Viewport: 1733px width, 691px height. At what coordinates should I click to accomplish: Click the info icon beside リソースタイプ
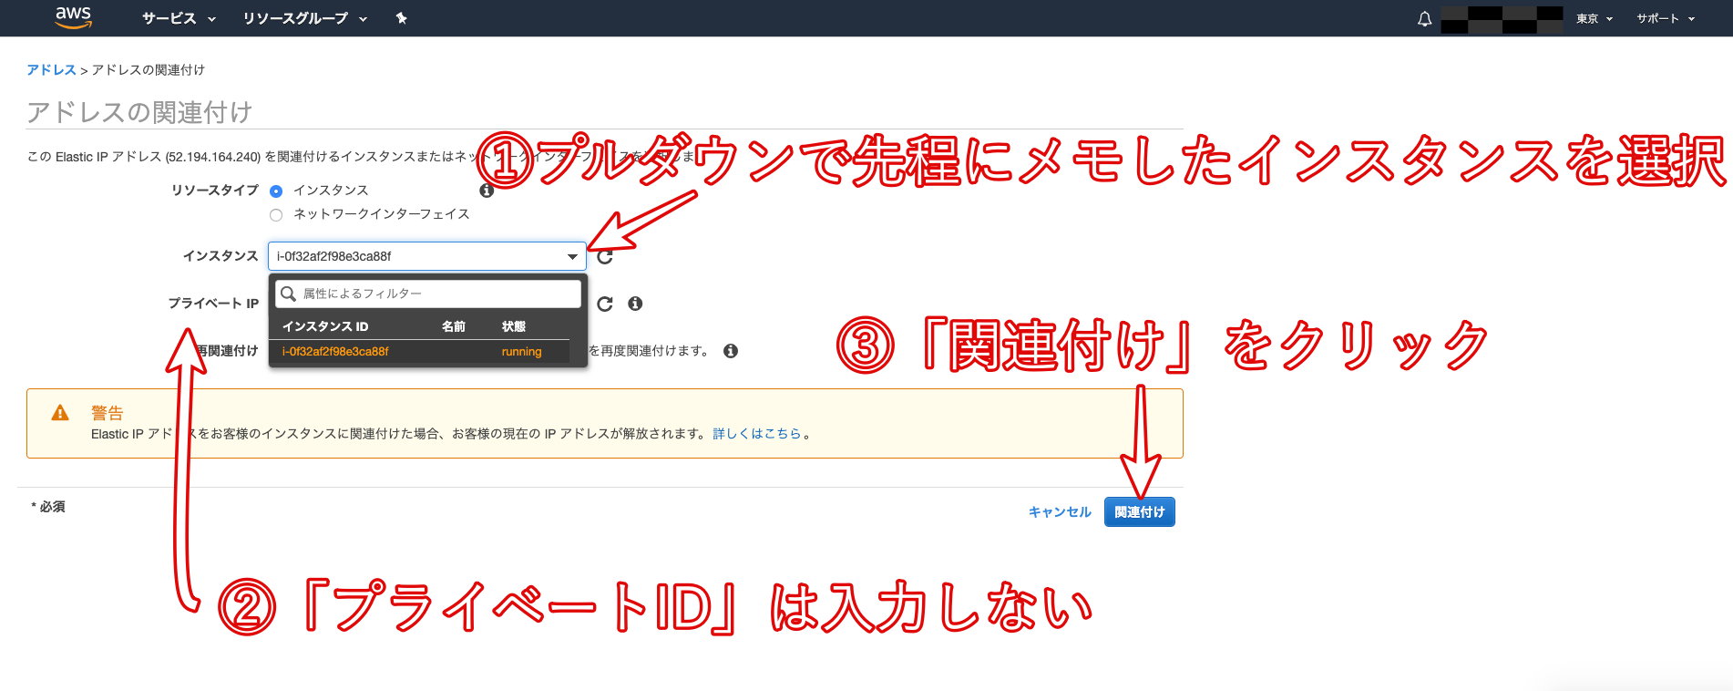coord(487,191)
